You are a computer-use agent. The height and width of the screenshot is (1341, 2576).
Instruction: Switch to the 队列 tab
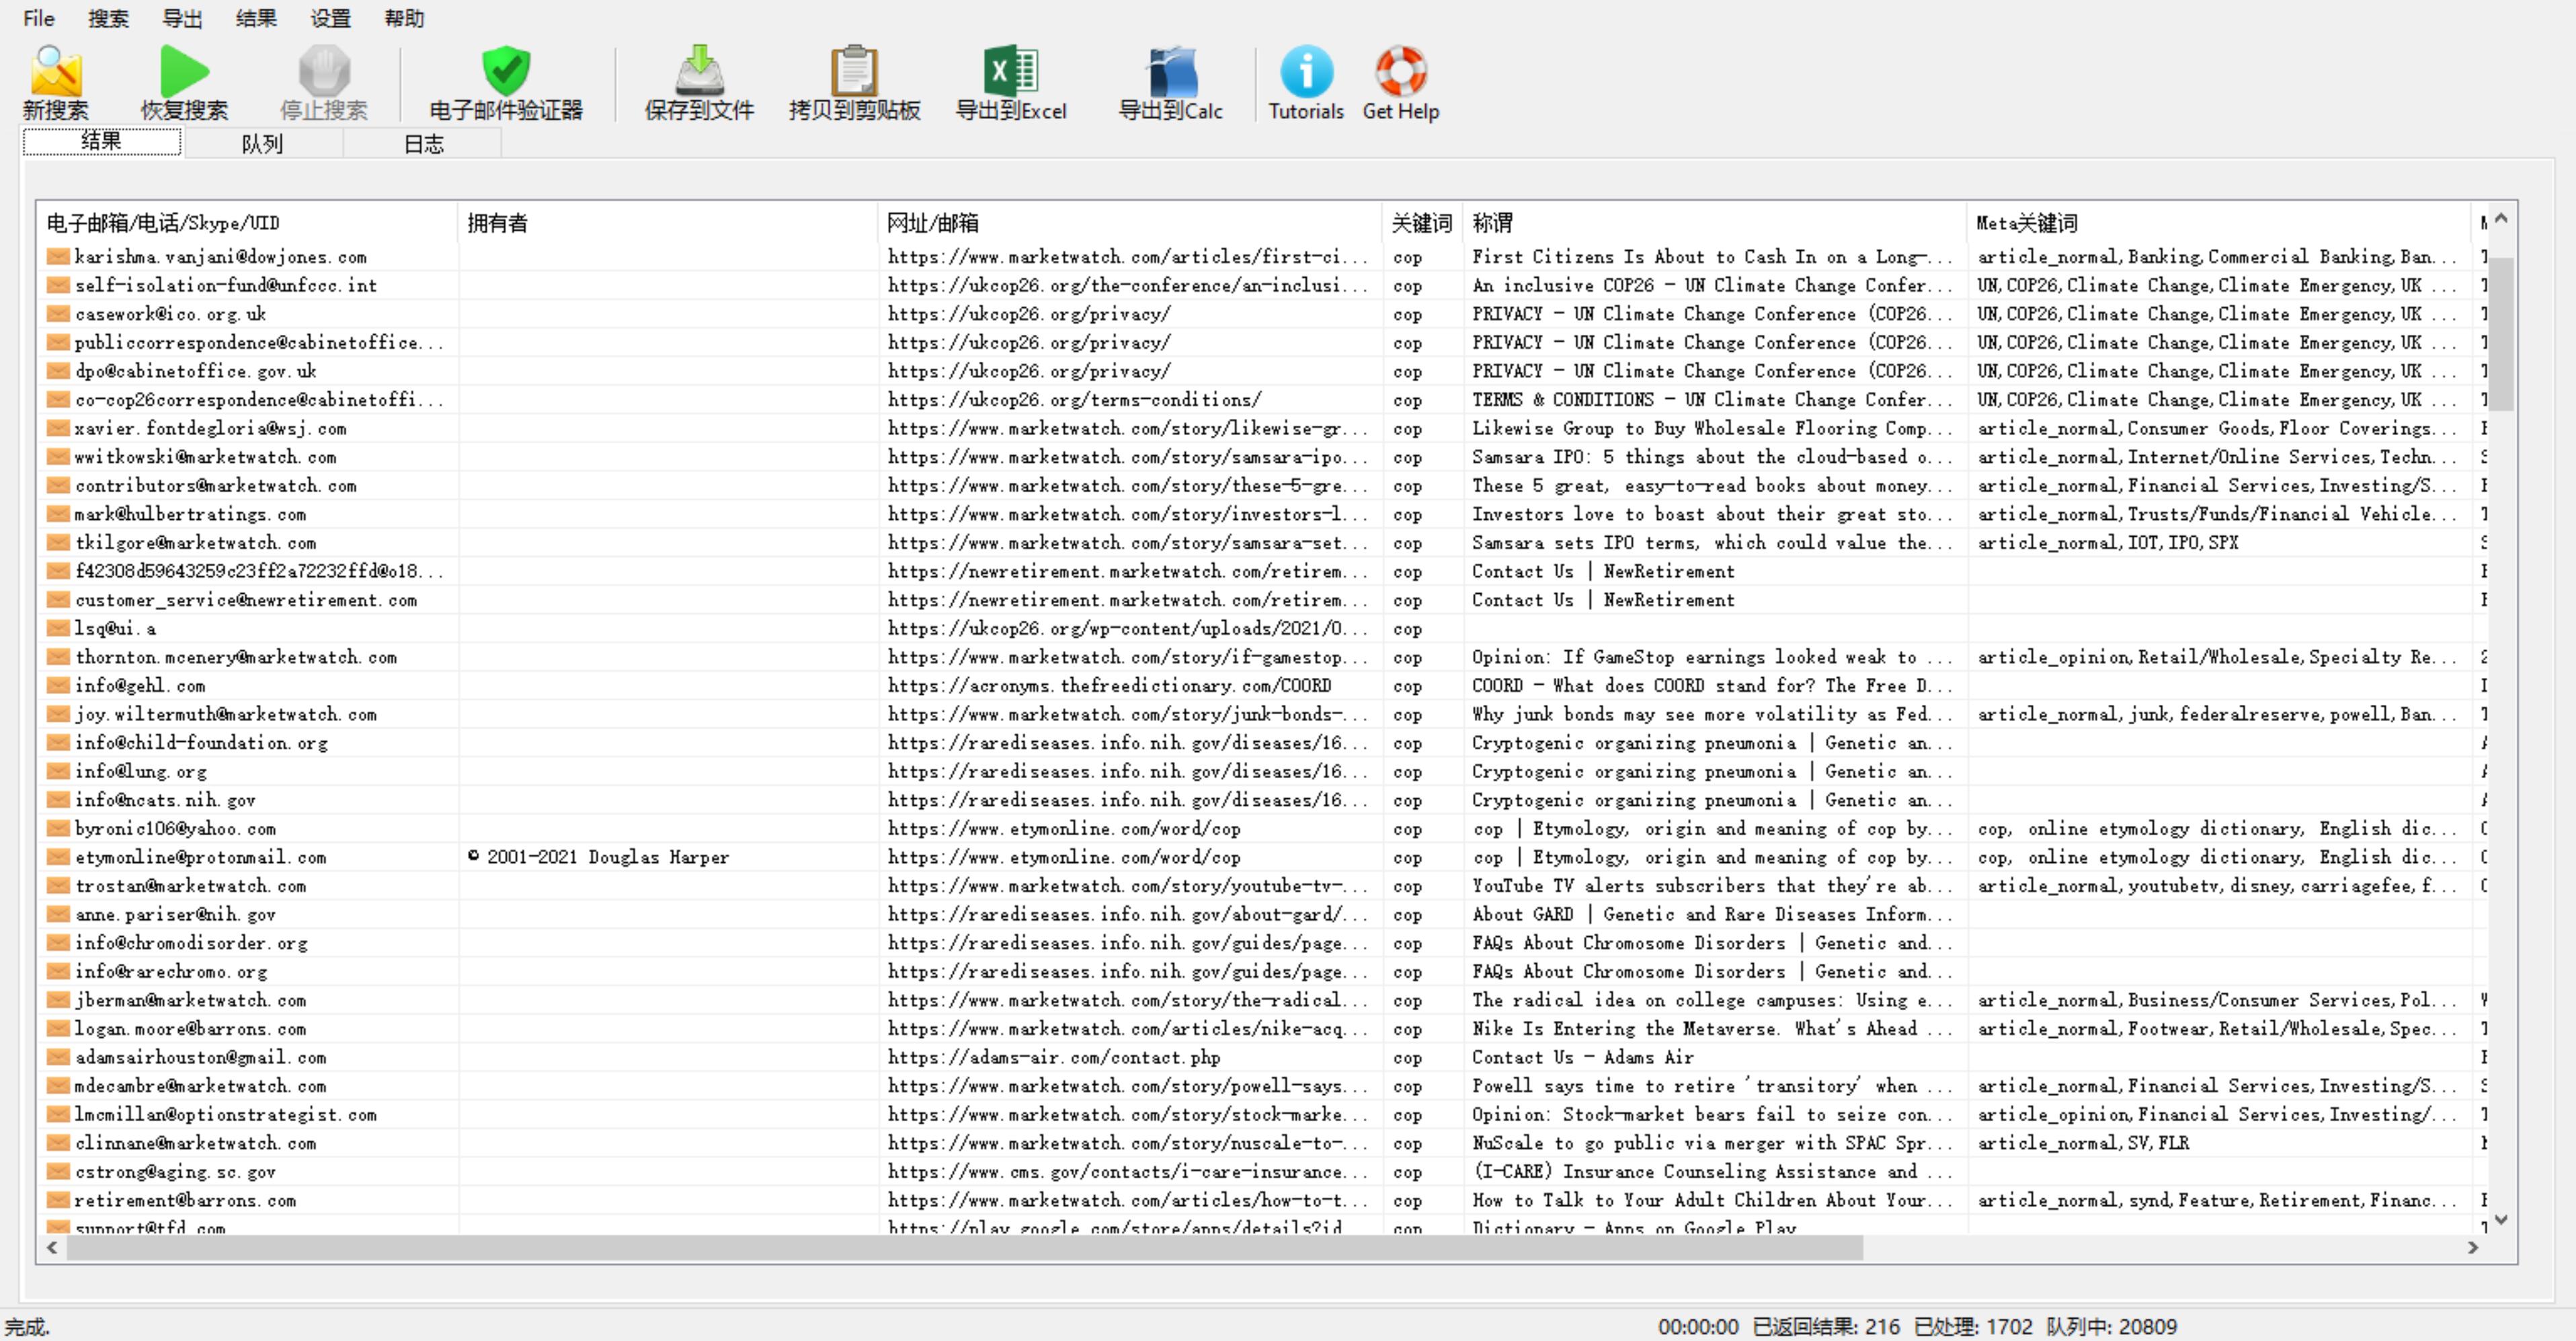click(262, 144)
